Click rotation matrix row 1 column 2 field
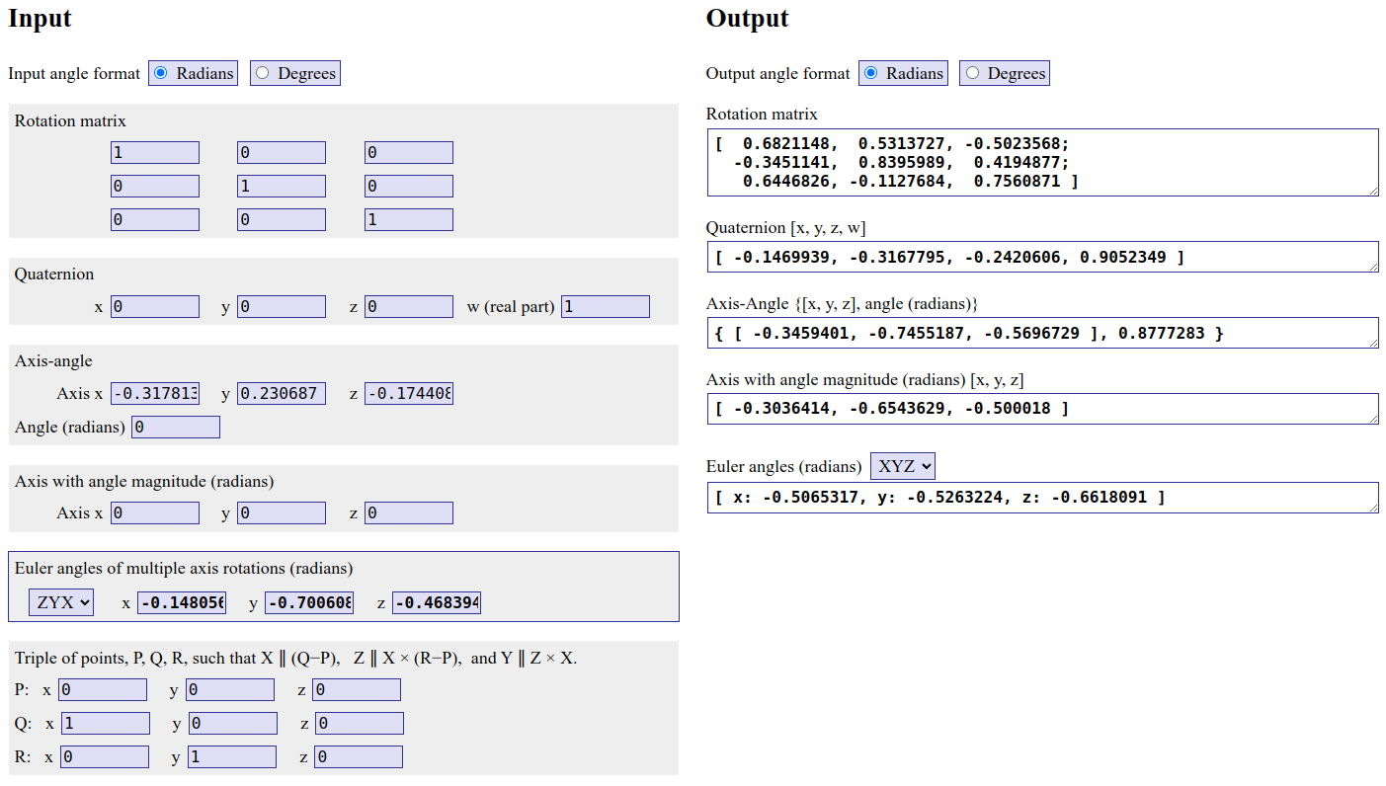 click(282, 152)
